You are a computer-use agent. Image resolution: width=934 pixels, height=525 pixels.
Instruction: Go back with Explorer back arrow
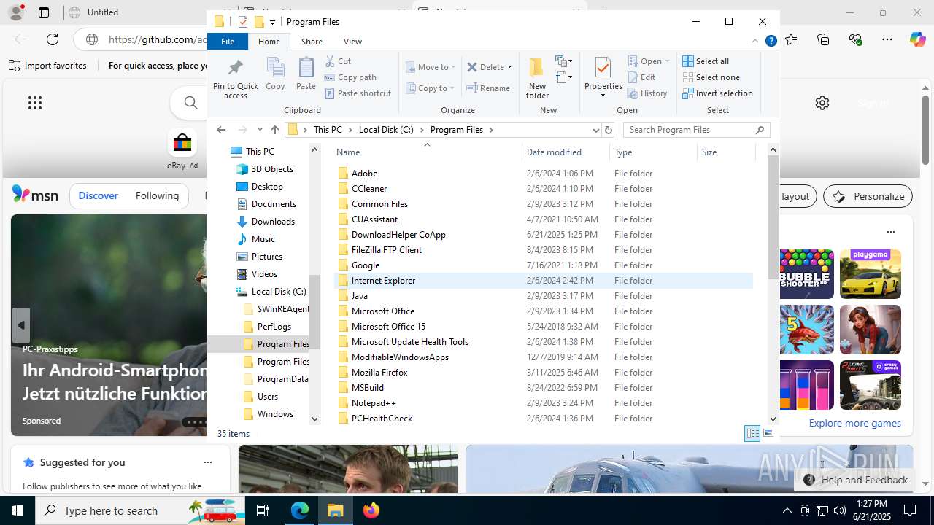221,130
